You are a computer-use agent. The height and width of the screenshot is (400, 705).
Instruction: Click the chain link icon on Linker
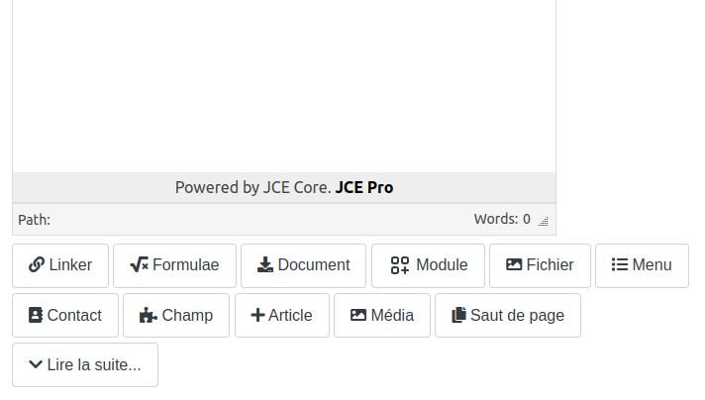point(37,265)
